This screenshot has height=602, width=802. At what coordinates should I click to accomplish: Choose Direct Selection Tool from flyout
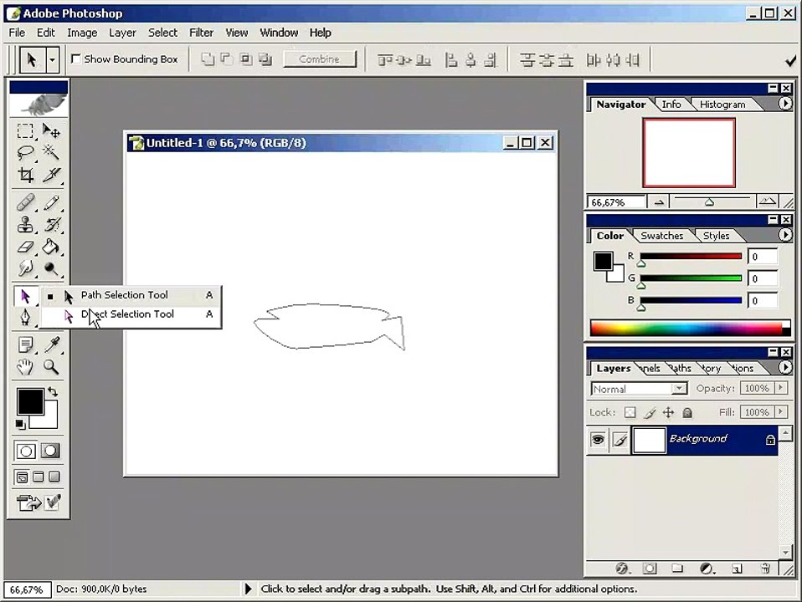131,314
